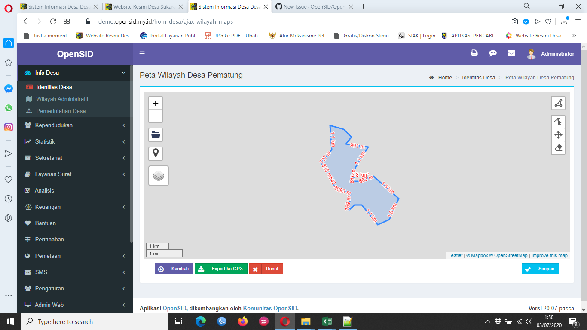Click the OpenSID logo header
Screen dimensions: 587x330
coord(75,54)
